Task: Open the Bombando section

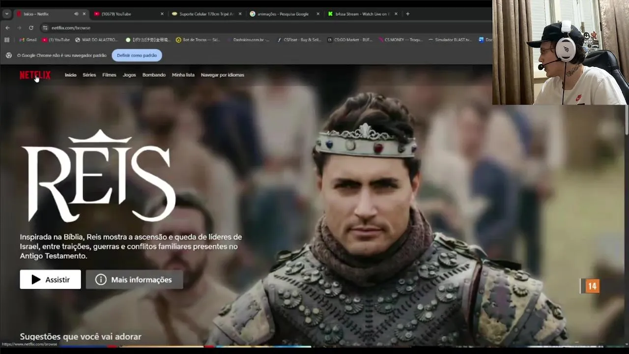Action: click(154, 75)
